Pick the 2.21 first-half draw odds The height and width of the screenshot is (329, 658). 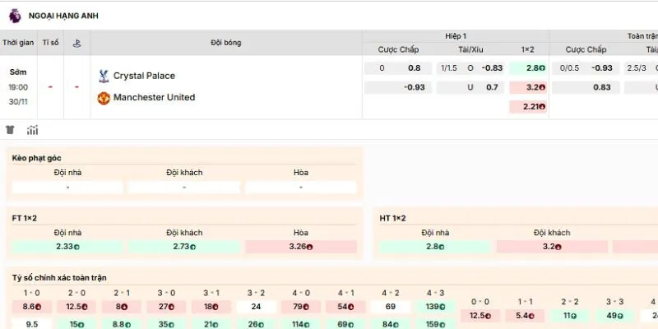pyautogui.click(x=528, y=106)
